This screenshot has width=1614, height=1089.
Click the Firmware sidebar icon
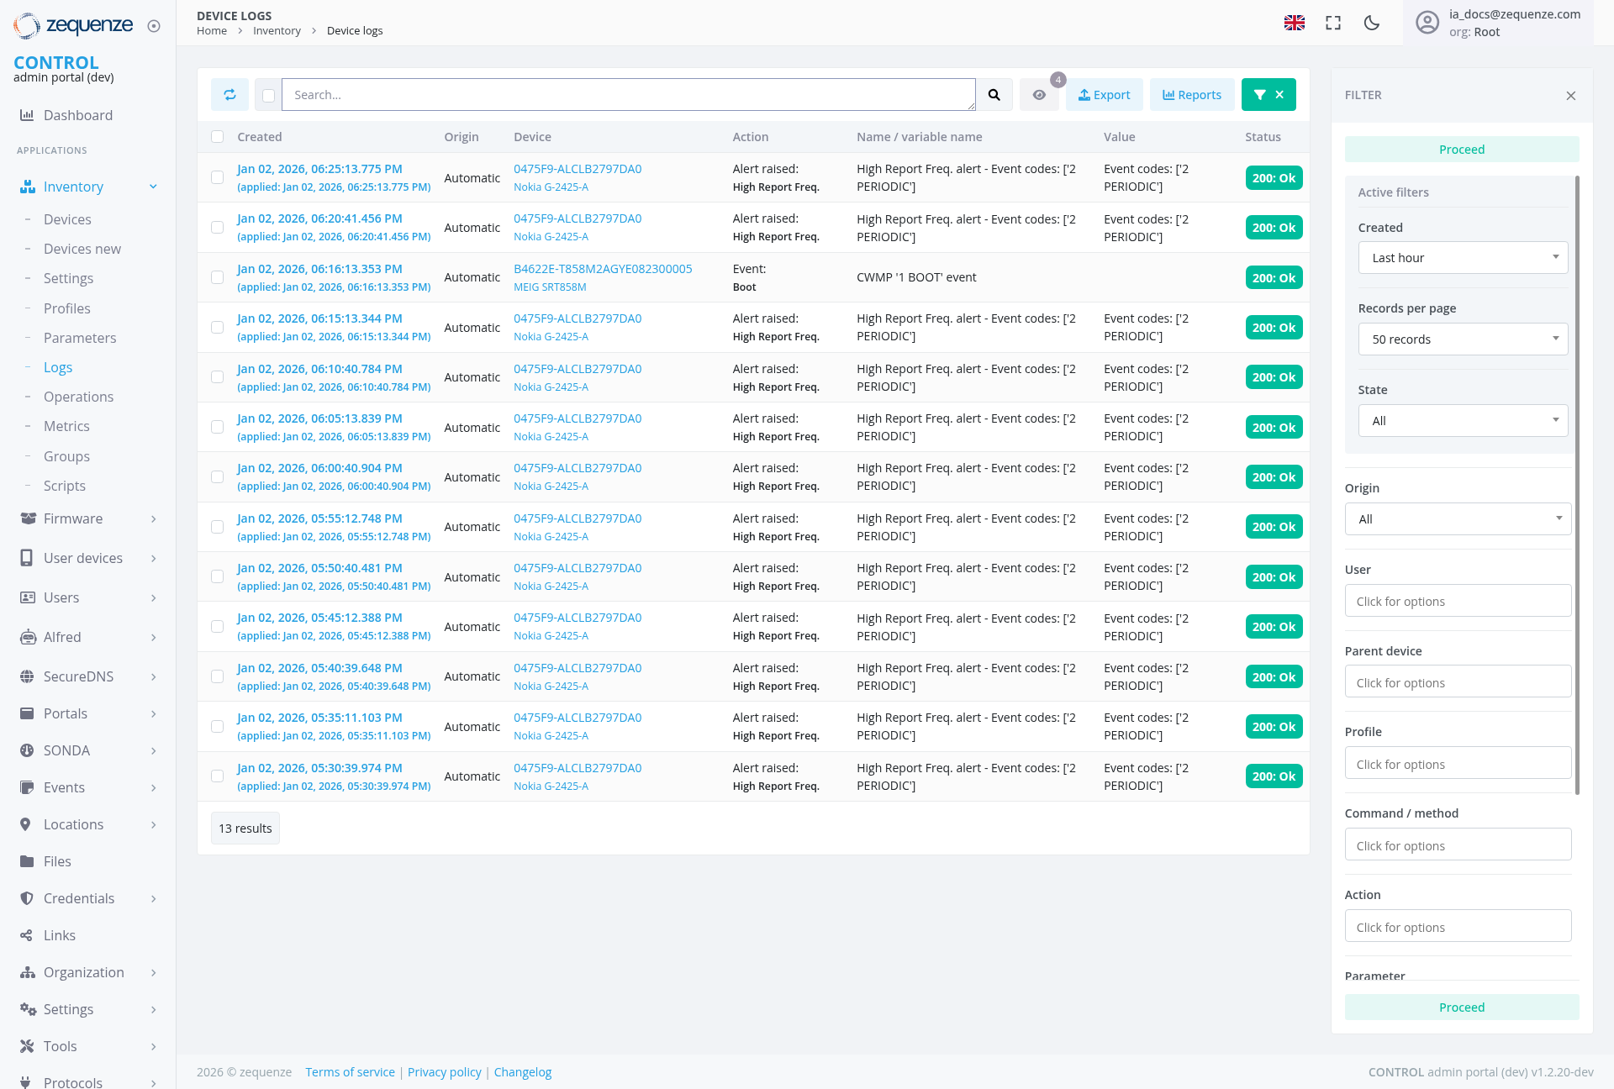coord(27,518)
